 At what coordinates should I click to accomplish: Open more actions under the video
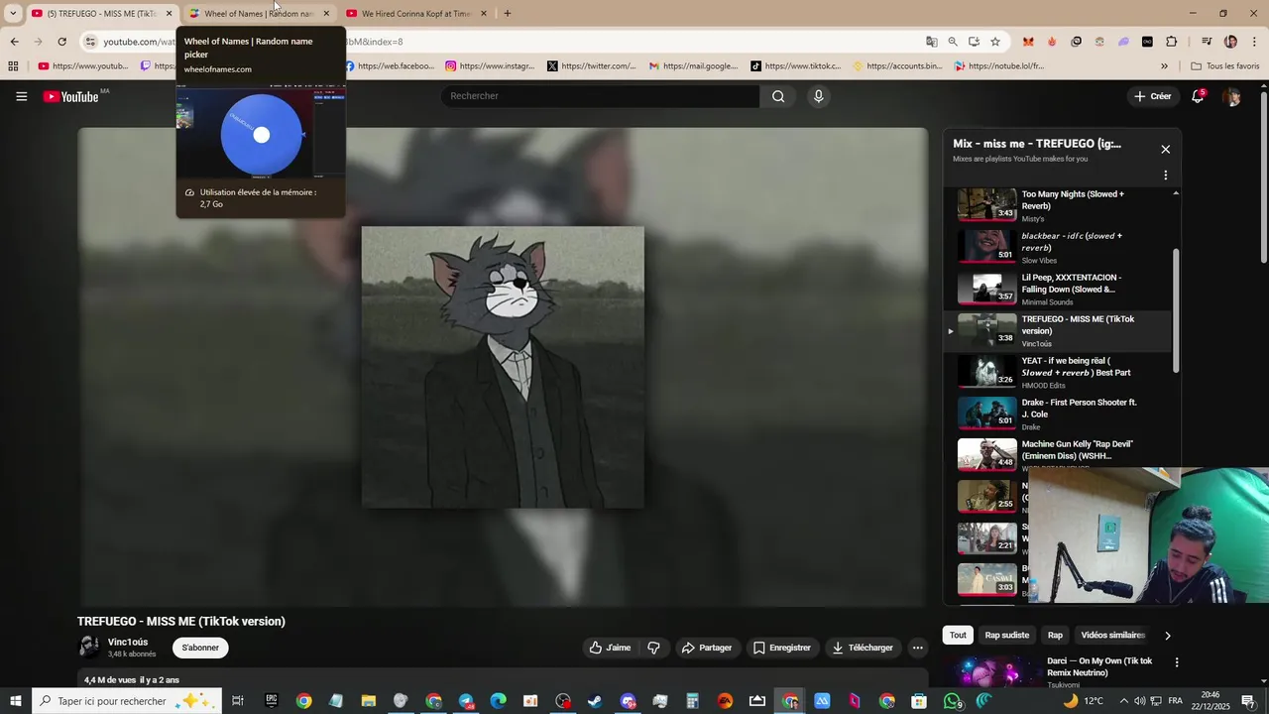point(917,648)
